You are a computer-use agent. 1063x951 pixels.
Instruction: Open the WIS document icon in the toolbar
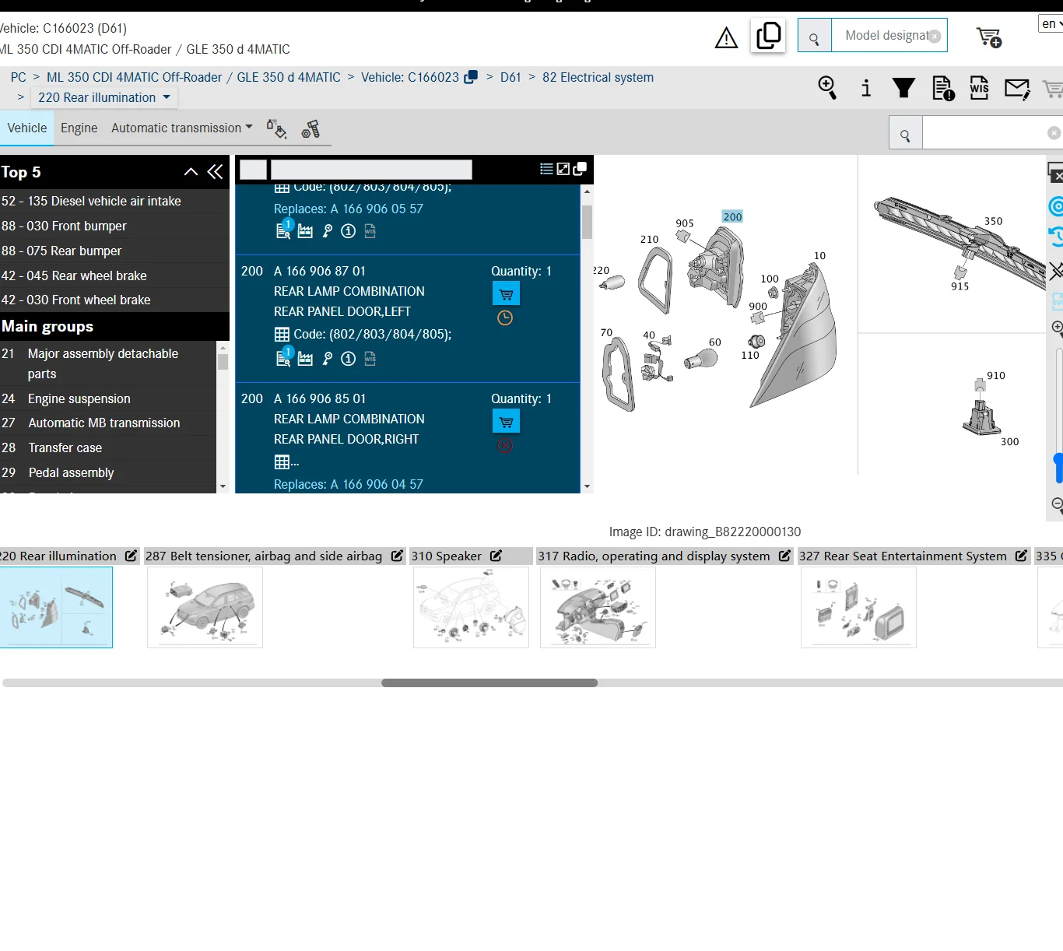tap(979, 88)
